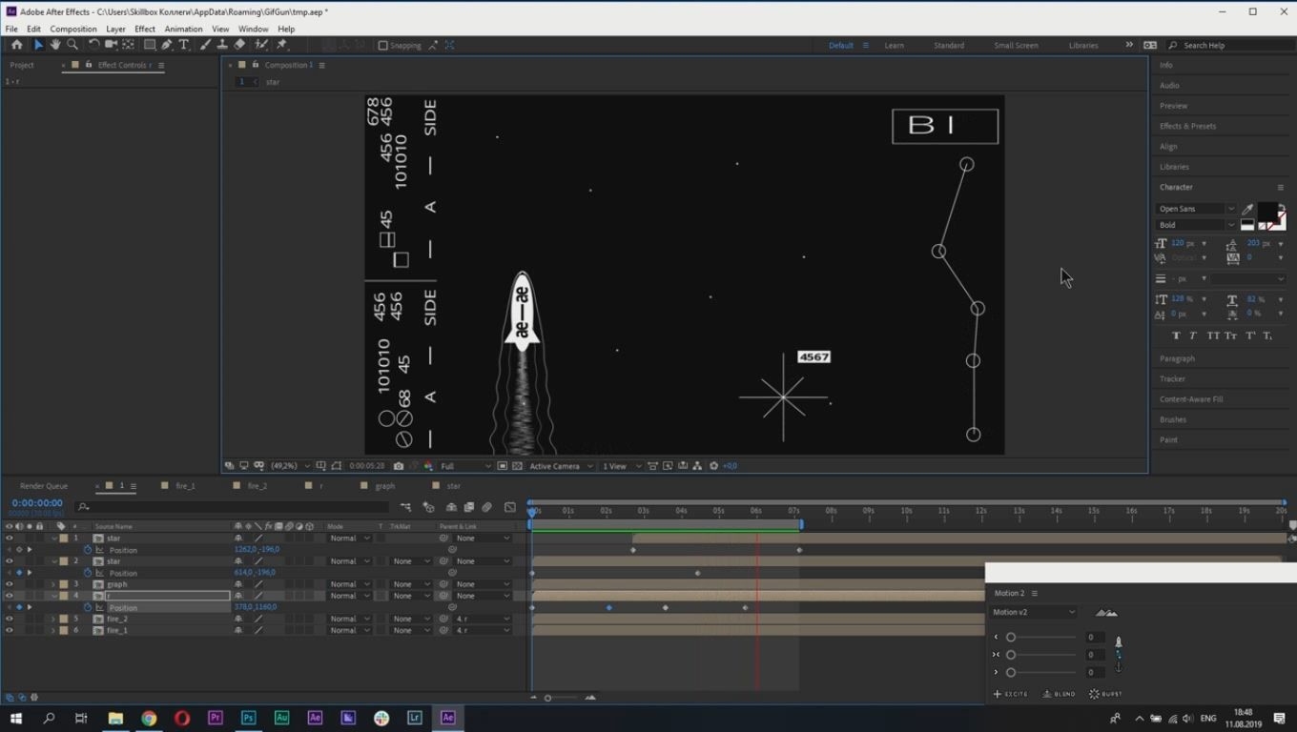Hide the graph layer with eye icon
This screenshot has width=1297, height=732.
click(10, 584)
